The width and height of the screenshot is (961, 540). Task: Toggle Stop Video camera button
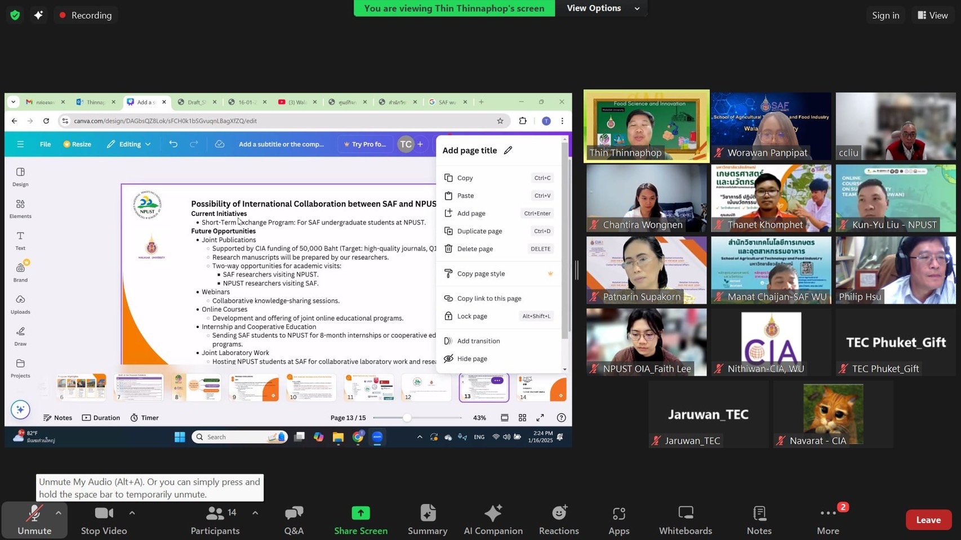coord(104,520)
